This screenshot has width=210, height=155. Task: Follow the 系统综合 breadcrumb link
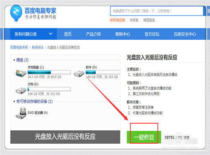37,47
